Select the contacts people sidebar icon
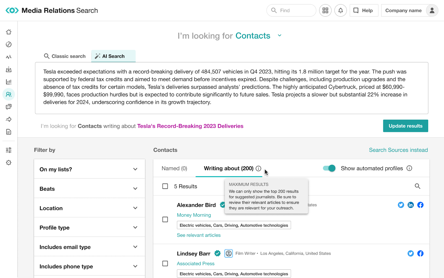 (9, 94)
